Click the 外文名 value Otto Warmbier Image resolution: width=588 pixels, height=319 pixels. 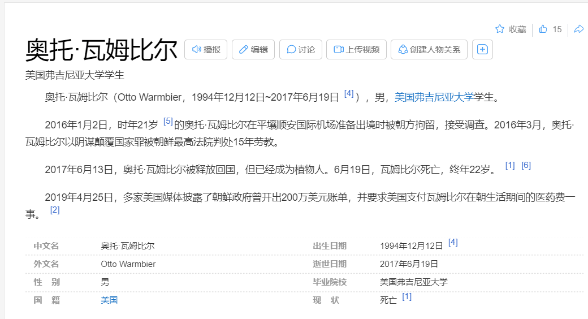pos(128,264)
